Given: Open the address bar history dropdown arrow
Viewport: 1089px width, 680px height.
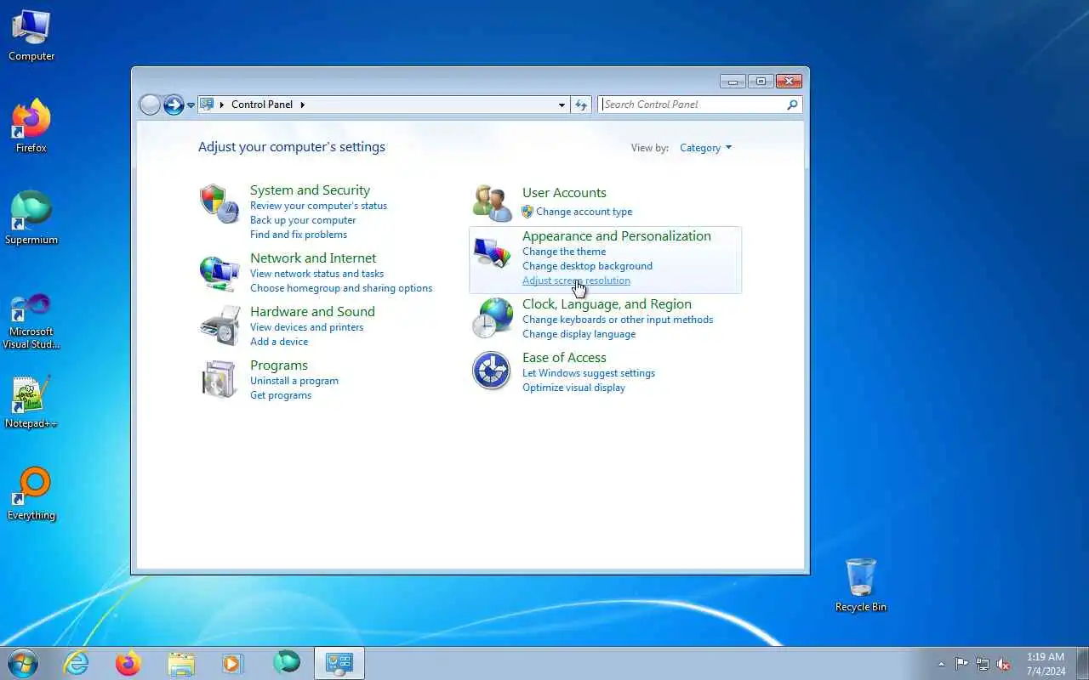Looking at the screenshot, I should point(562,105).
